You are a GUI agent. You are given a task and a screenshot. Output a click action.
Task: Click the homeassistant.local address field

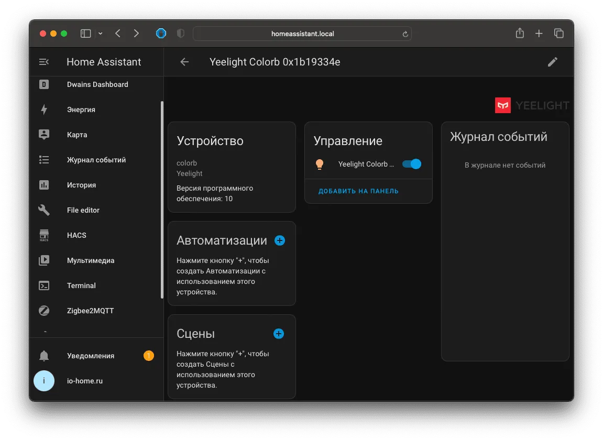(302, 34)
